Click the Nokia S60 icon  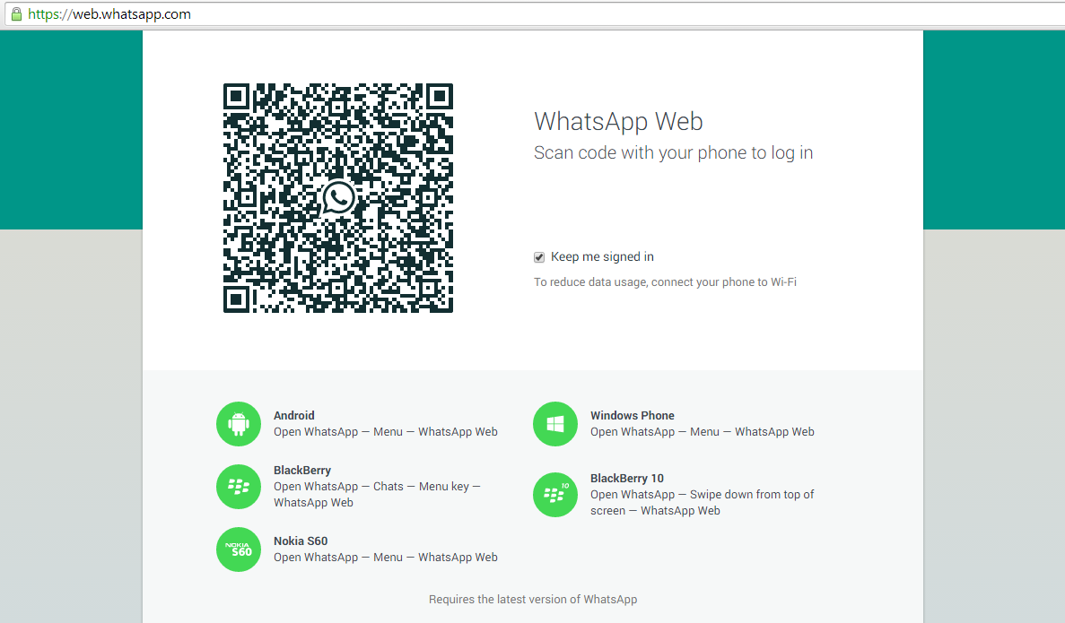[239, 549]
